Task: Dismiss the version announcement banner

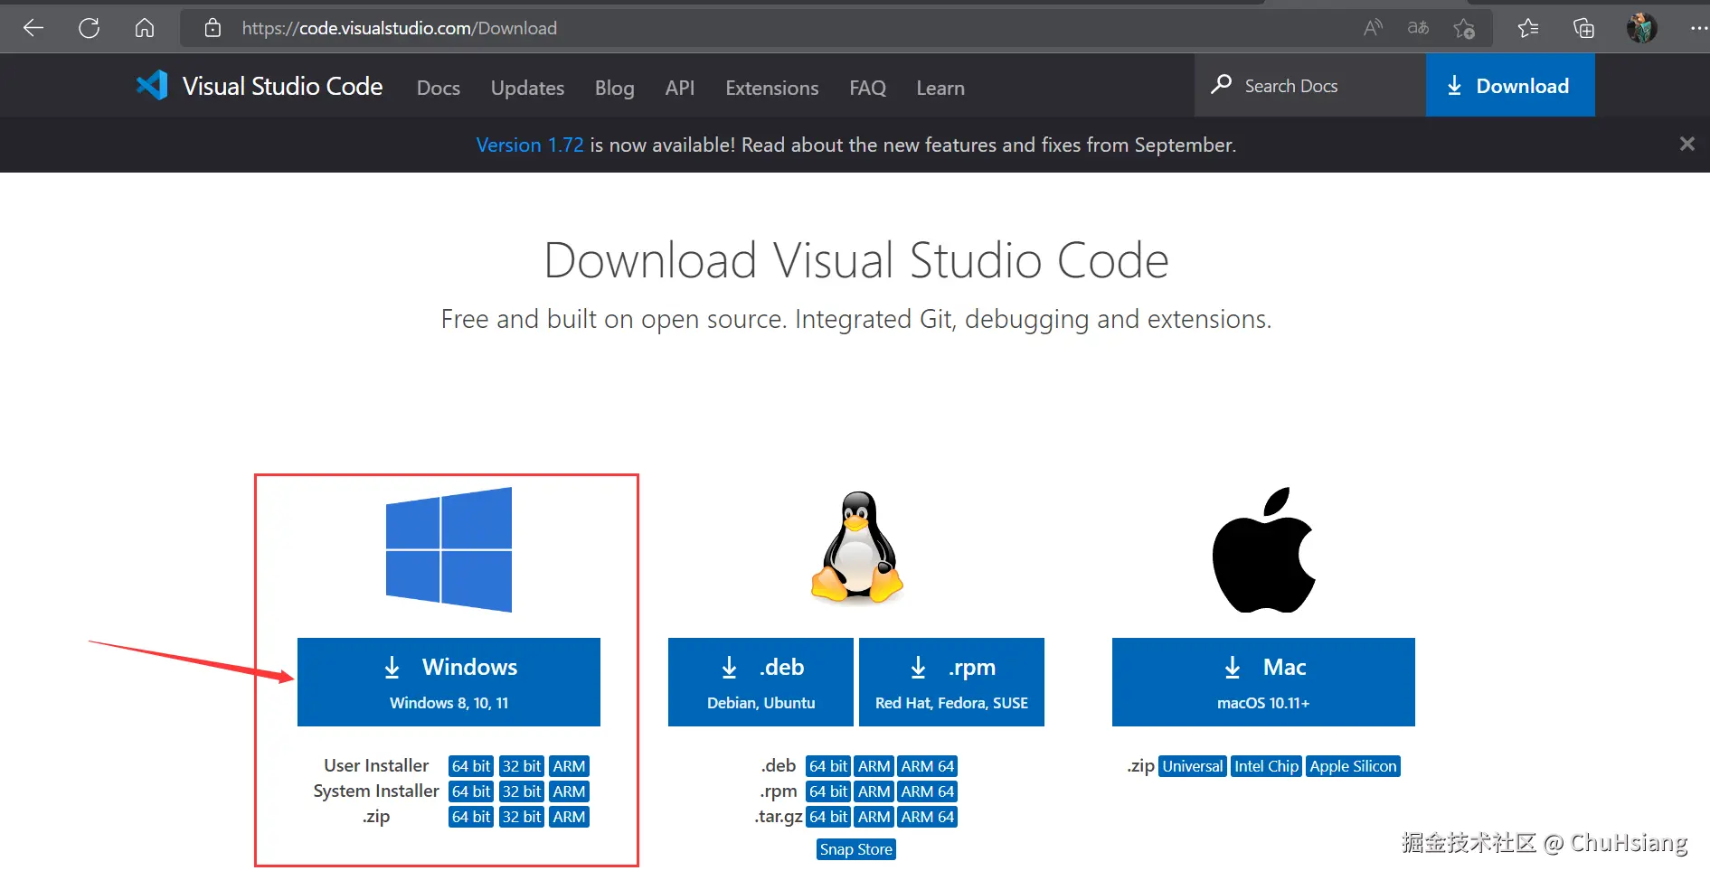Action: point(1686,144)
